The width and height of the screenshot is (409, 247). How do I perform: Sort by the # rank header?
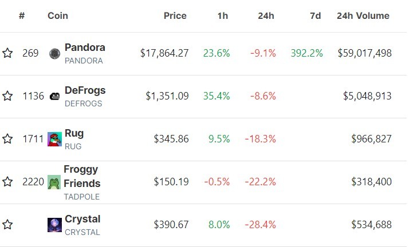pyautogui.click(x=22, y=16)
